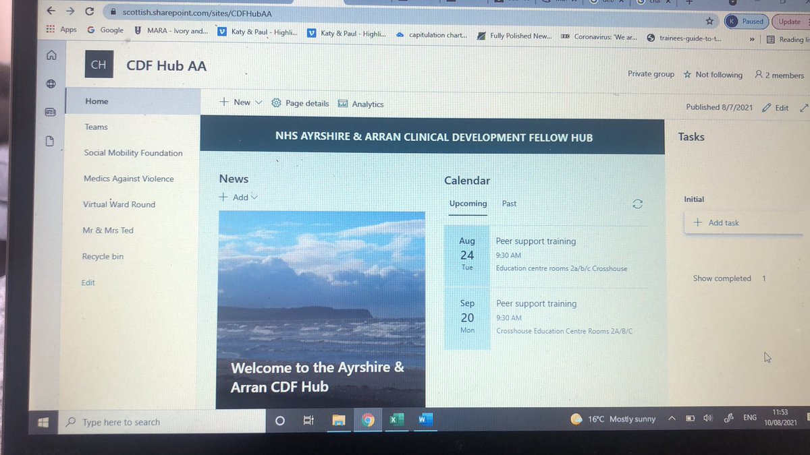Open Sep 20 Peer support training event

pos(546,317)
